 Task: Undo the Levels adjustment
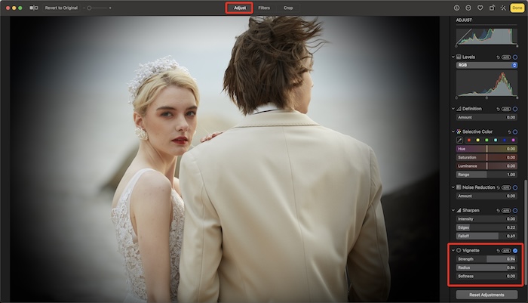[x=498, y=57]
